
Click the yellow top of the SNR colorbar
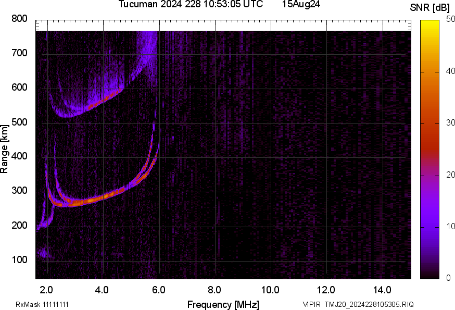(x=431, y=23)
